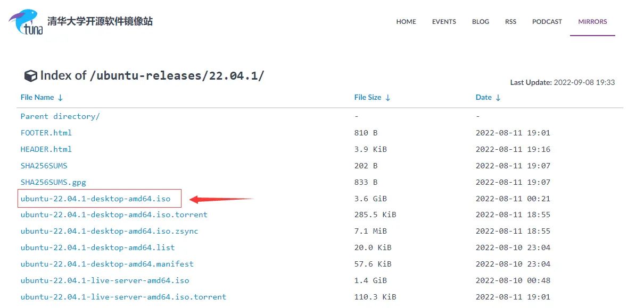The width and height of the screenshot is (644, 308).
Task: Click the 833 B file size
Action: click(x=366, y=182)
